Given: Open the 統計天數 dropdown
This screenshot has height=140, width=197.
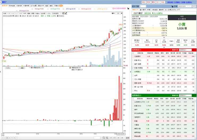Looking at the screenshot, I should [x=143, y=6].
